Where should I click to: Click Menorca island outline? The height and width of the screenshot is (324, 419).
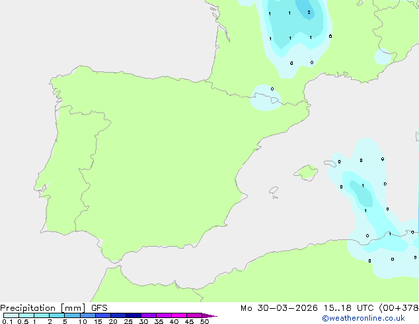coord(330,163)
